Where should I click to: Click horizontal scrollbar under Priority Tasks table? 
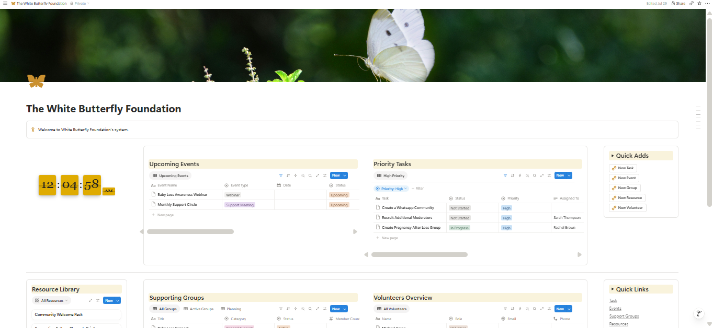pos(420,255)
